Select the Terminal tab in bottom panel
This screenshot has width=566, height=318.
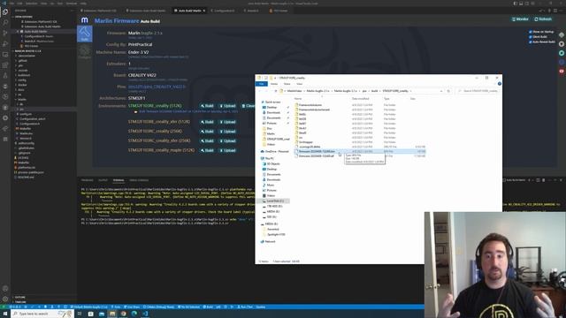[x=119, y=180]
